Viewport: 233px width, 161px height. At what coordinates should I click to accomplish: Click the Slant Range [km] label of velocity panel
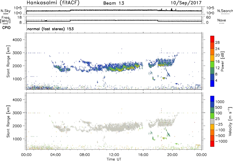tap(8, 121)
